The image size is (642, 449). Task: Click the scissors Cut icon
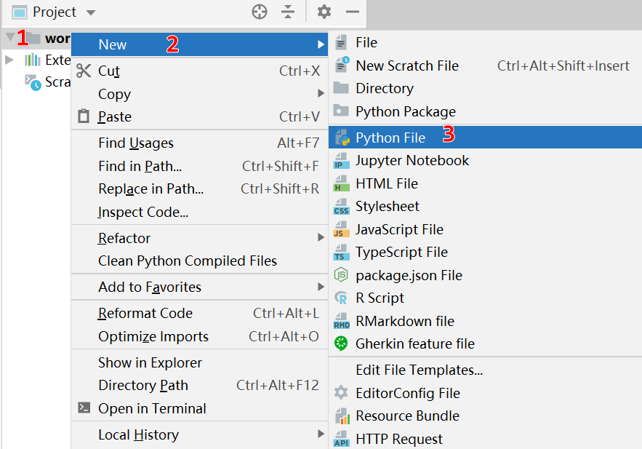(84, 71)
